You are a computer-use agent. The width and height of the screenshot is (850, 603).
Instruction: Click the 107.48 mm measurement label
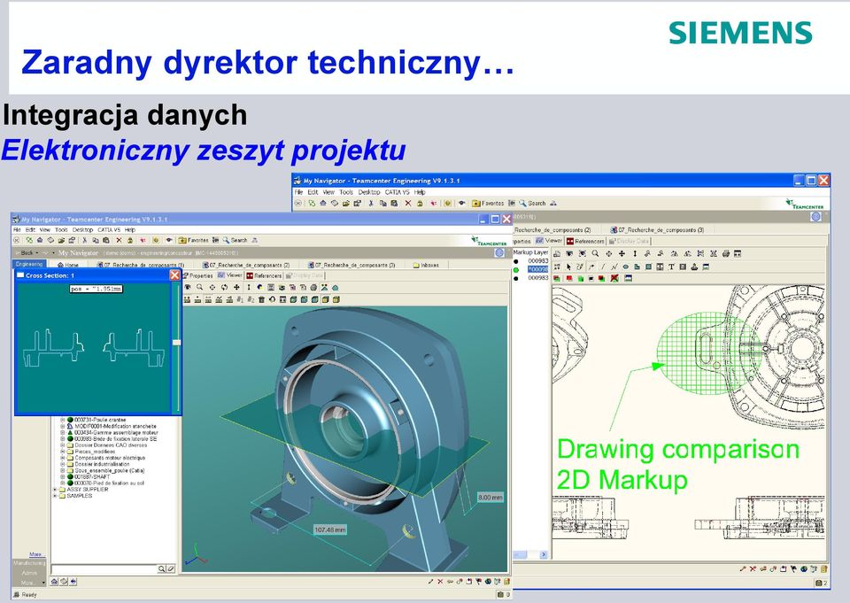[329, 530]
